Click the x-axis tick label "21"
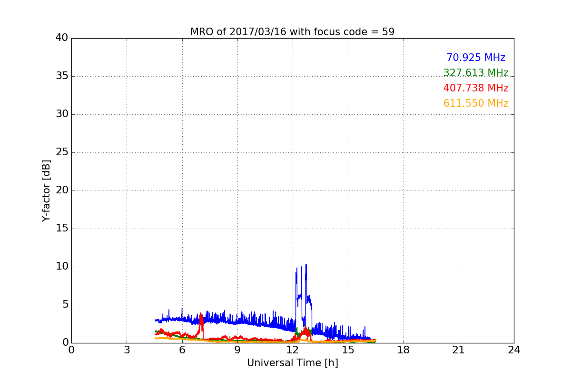The image size is (571, 381). coord(459,350)
